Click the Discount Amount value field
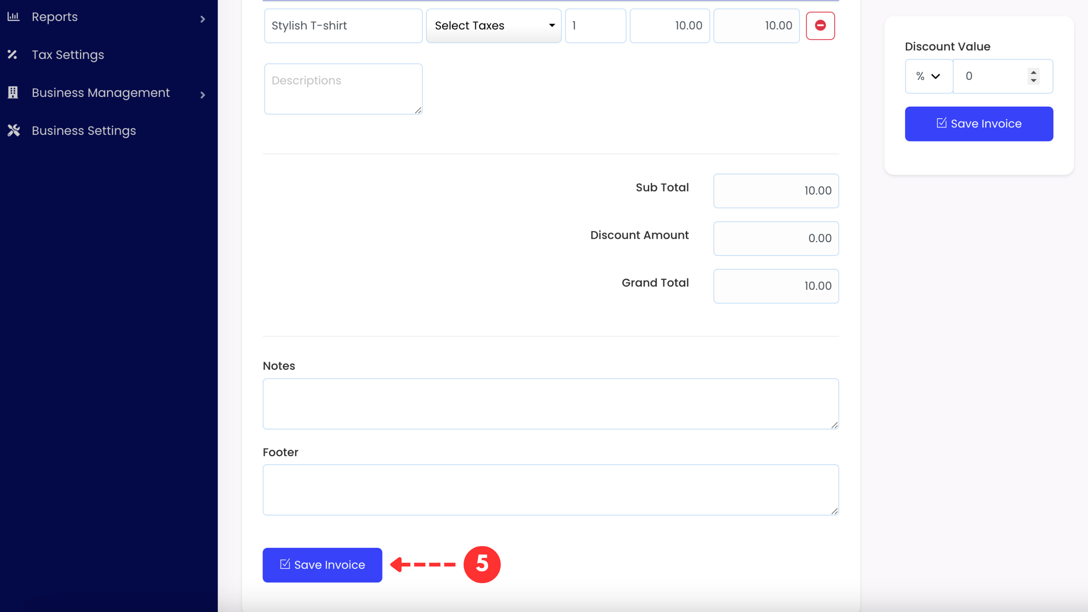 [776, 238]
